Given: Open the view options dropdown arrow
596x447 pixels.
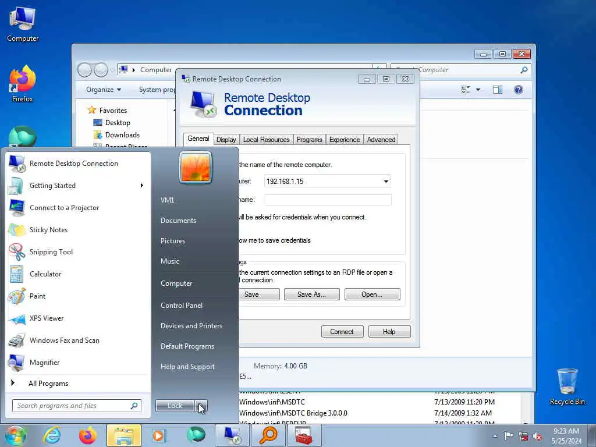Looking at the screenshot, I should click(x=478, y=90).
